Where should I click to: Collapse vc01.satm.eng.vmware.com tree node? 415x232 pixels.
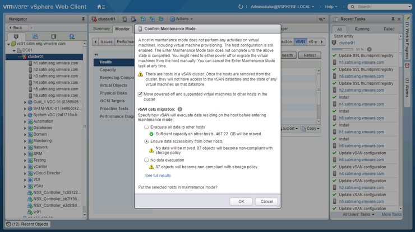[9, 44]
